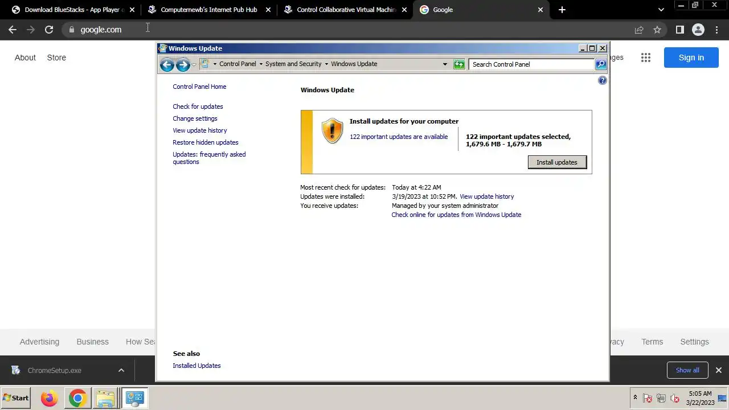Close the Control Collaborative Virtual Machine tab
This screenshot has width=729, height=410.
point(404,10)
